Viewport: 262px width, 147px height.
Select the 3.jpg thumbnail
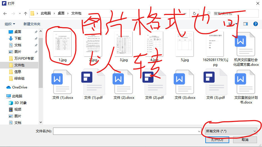(x=123, y=44)
